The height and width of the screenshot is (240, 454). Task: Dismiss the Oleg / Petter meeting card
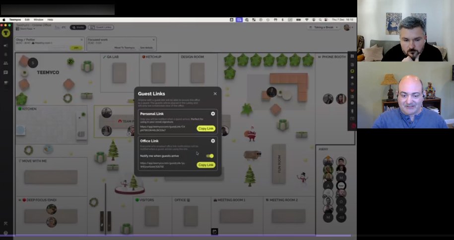pyautogui.click(x=82, y=40)
